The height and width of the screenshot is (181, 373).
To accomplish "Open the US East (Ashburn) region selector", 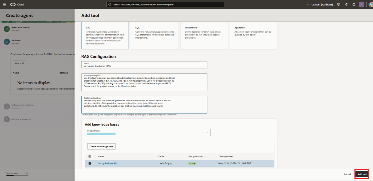I will click(320, 4).
